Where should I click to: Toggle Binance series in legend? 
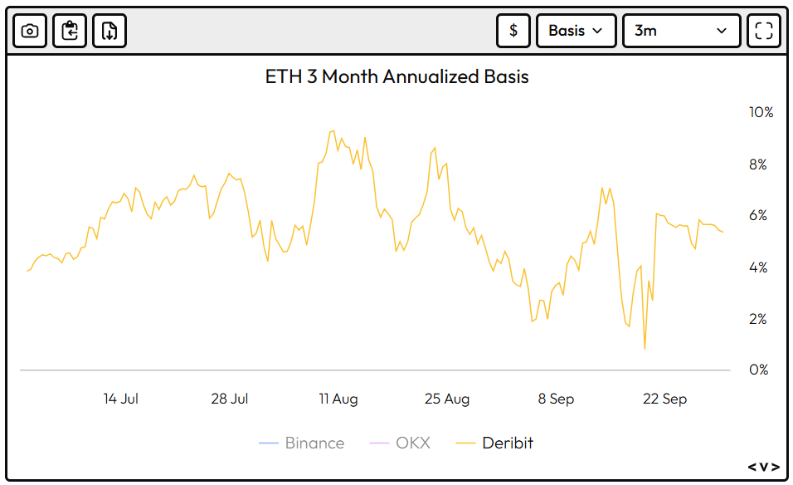[x=314, y=443]
